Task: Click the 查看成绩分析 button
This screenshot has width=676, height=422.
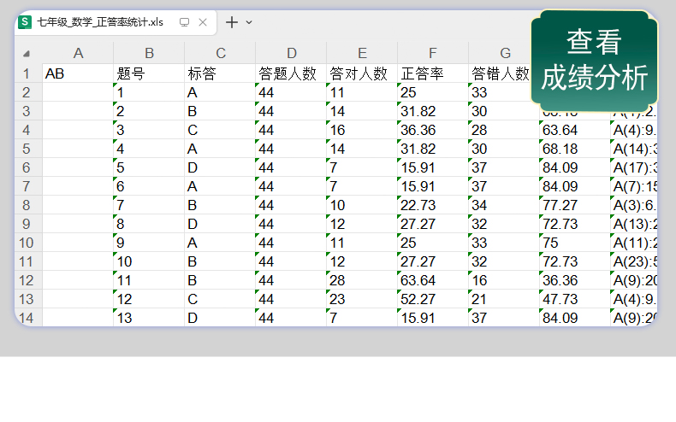Action: tap(594, 59)
